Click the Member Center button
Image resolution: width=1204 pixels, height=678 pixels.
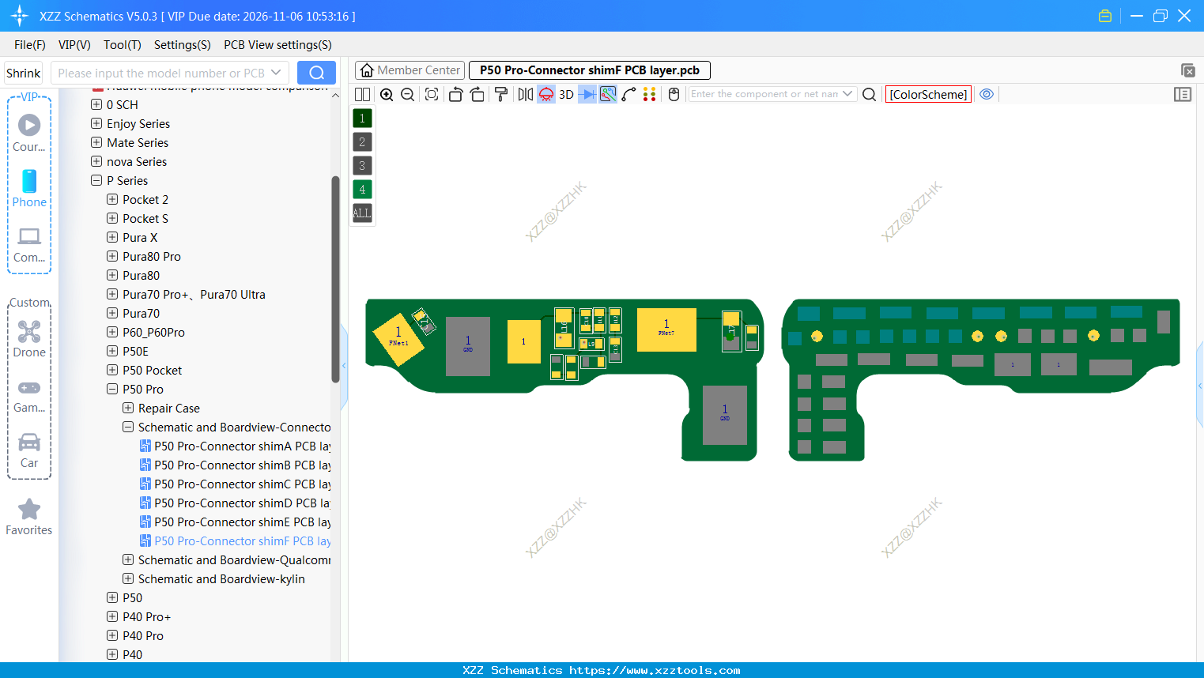point(409,70)
